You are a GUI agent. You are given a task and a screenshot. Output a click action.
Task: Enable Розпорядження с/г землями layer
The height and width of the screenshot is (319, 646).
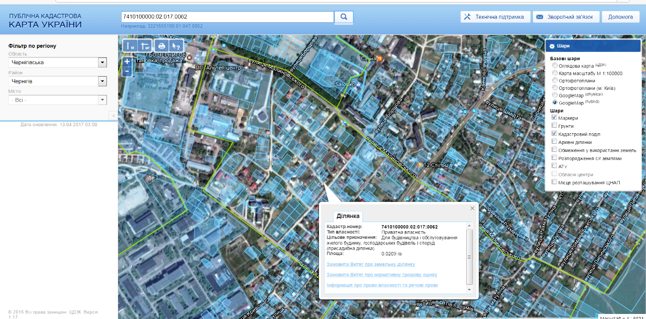point(555,158)
